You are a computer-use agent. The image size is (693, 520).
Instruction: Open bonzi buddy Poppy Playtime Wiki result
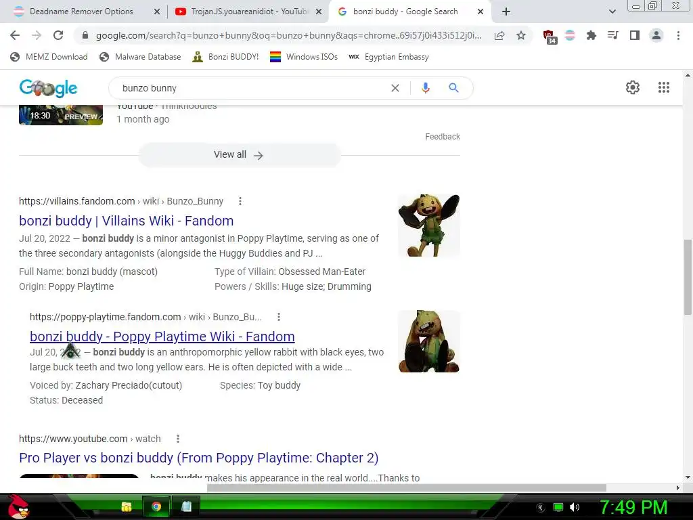coord(162,337)
